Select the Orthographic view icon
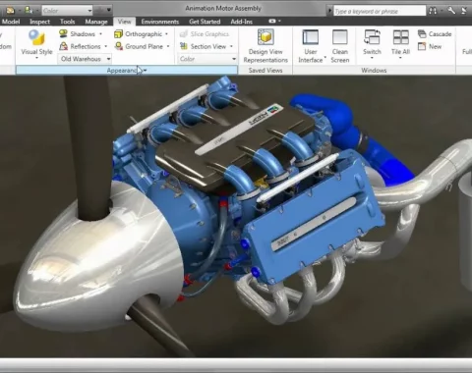472x373 pixels. tap(118, 34)
